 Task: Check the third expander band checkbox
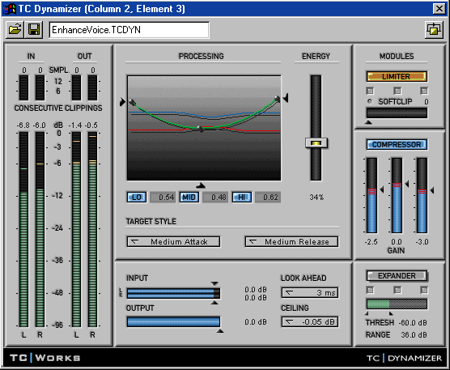click(424, 290)
